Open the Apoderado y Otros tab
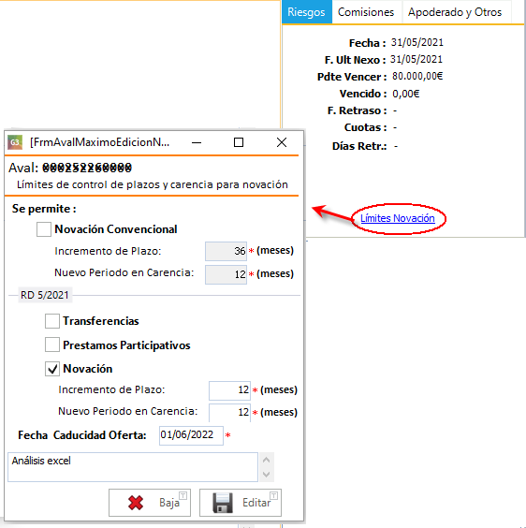 (455, 12)
